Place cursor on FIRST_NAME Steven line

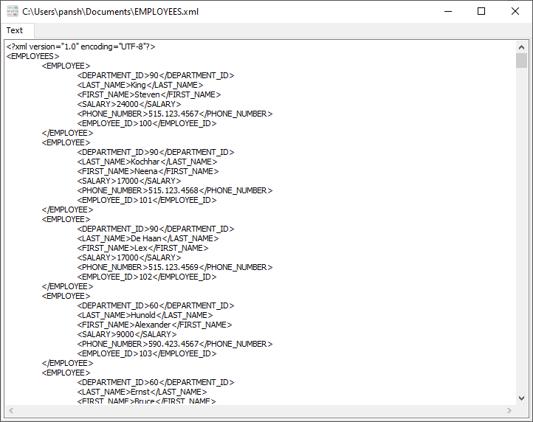(x=148, y=94)
